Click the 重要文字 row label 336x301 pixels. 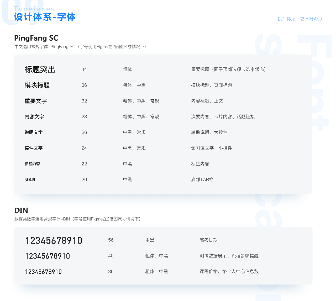35,101
